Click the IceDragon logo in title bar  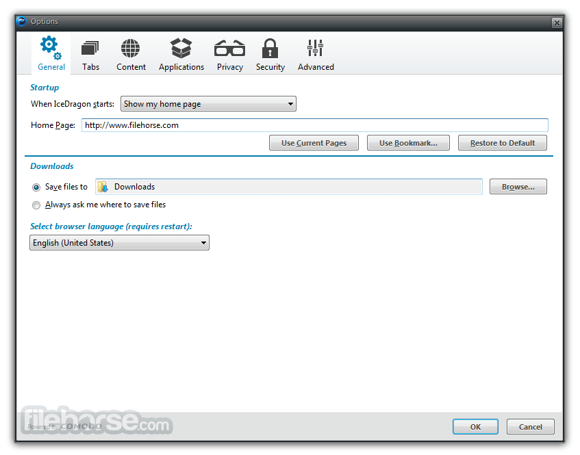coord(22,21)
